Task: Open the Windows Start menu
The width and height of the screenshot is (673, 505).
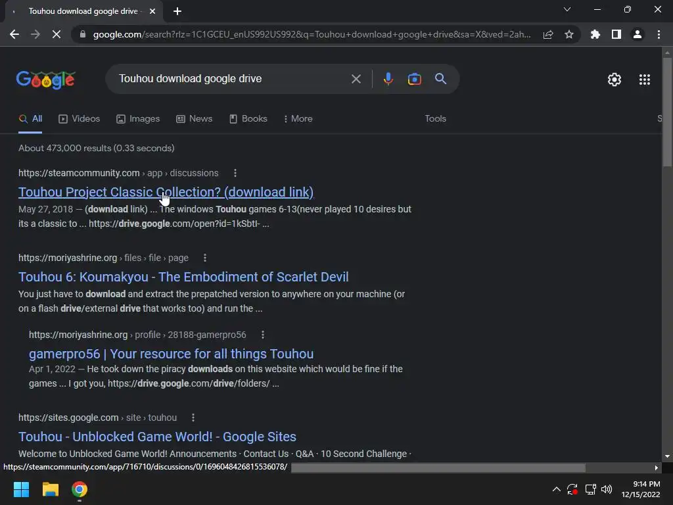Action: pyautogui.click(x=21, y=489)
